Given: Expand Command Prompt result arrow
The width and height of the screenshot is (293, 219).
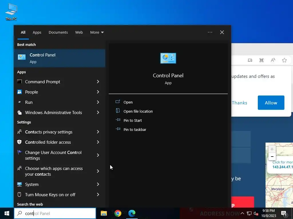Looking at the screenshot, I should click(98, 82).
